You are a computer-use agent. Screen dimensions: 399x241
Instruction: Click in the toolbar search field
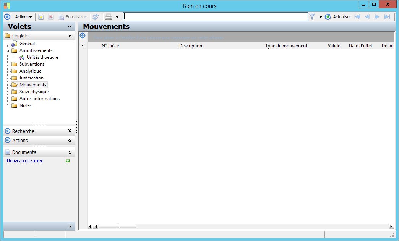click(x=216, y=17)
